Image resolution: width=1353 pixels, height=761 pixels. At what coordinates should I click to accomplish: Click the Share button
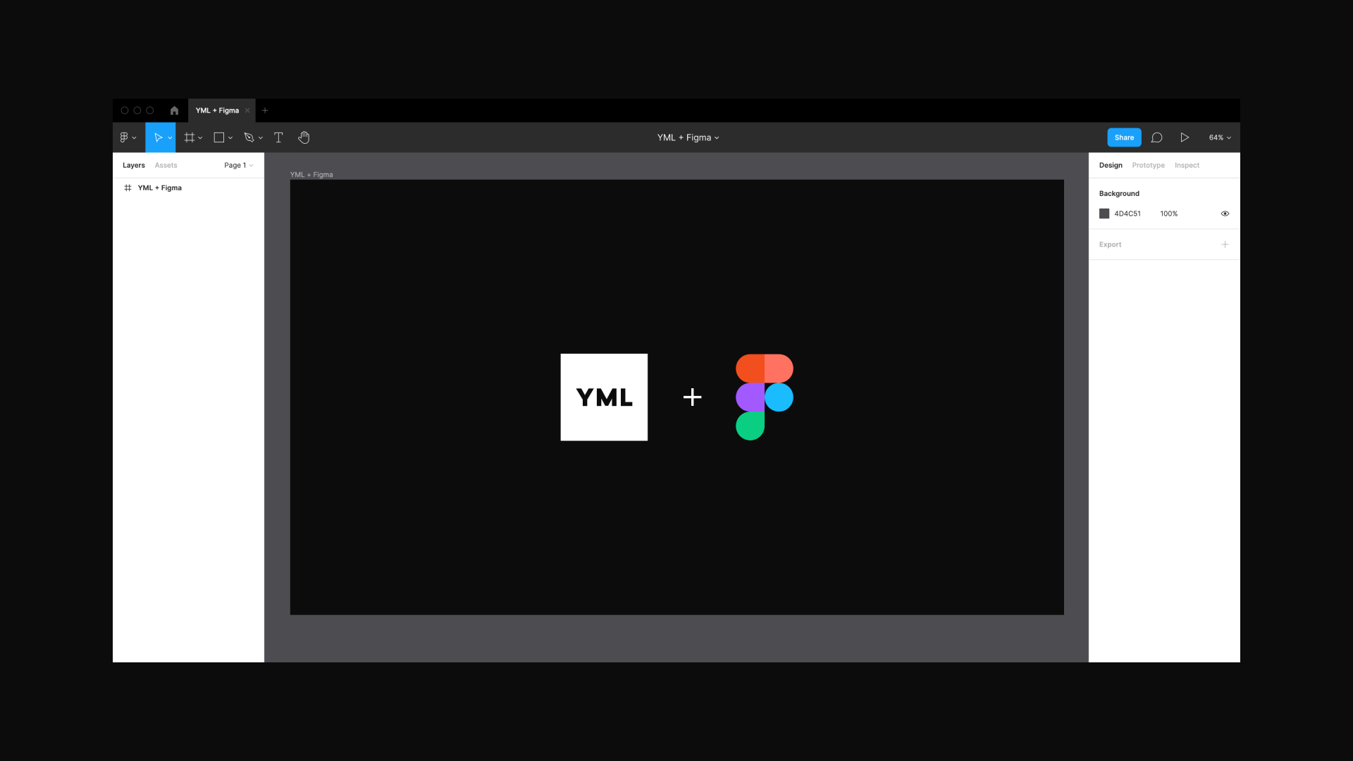(1123, 137)
